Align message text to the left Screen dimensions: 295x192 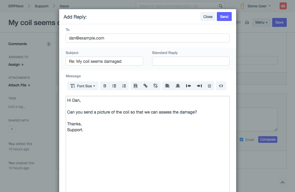(x=167, y=86)
